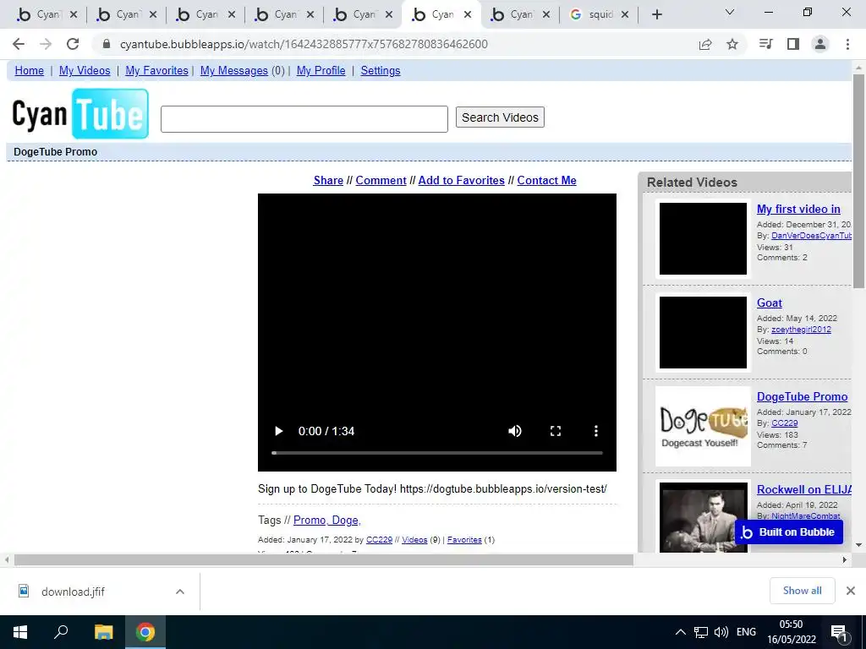Share this page via share icon

point(705,44)
